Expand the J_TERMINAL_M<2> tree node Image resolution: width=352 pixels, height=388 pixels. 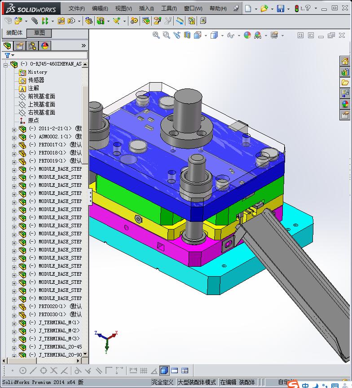[14, 332]
